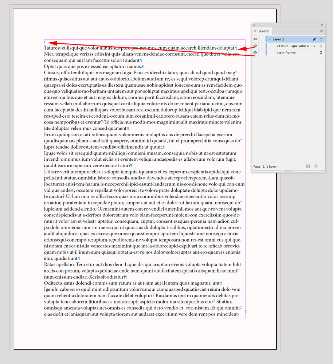Screen dimensions: 333x364
Task: Create a new layer with the plus icon
Action: click(x=308, y=166)
